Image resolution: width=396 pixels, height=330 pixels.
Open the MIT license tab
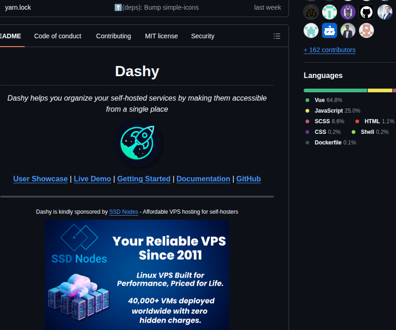162,36
